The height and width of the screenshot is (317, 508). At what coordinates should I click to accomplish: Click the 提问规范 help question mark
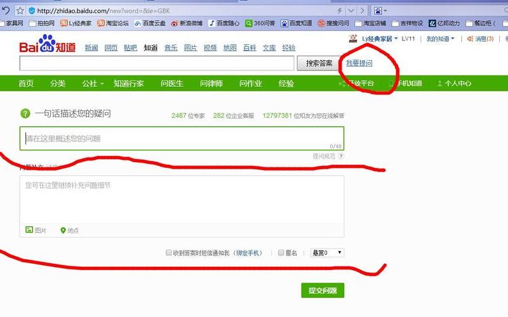coord(341,156)
